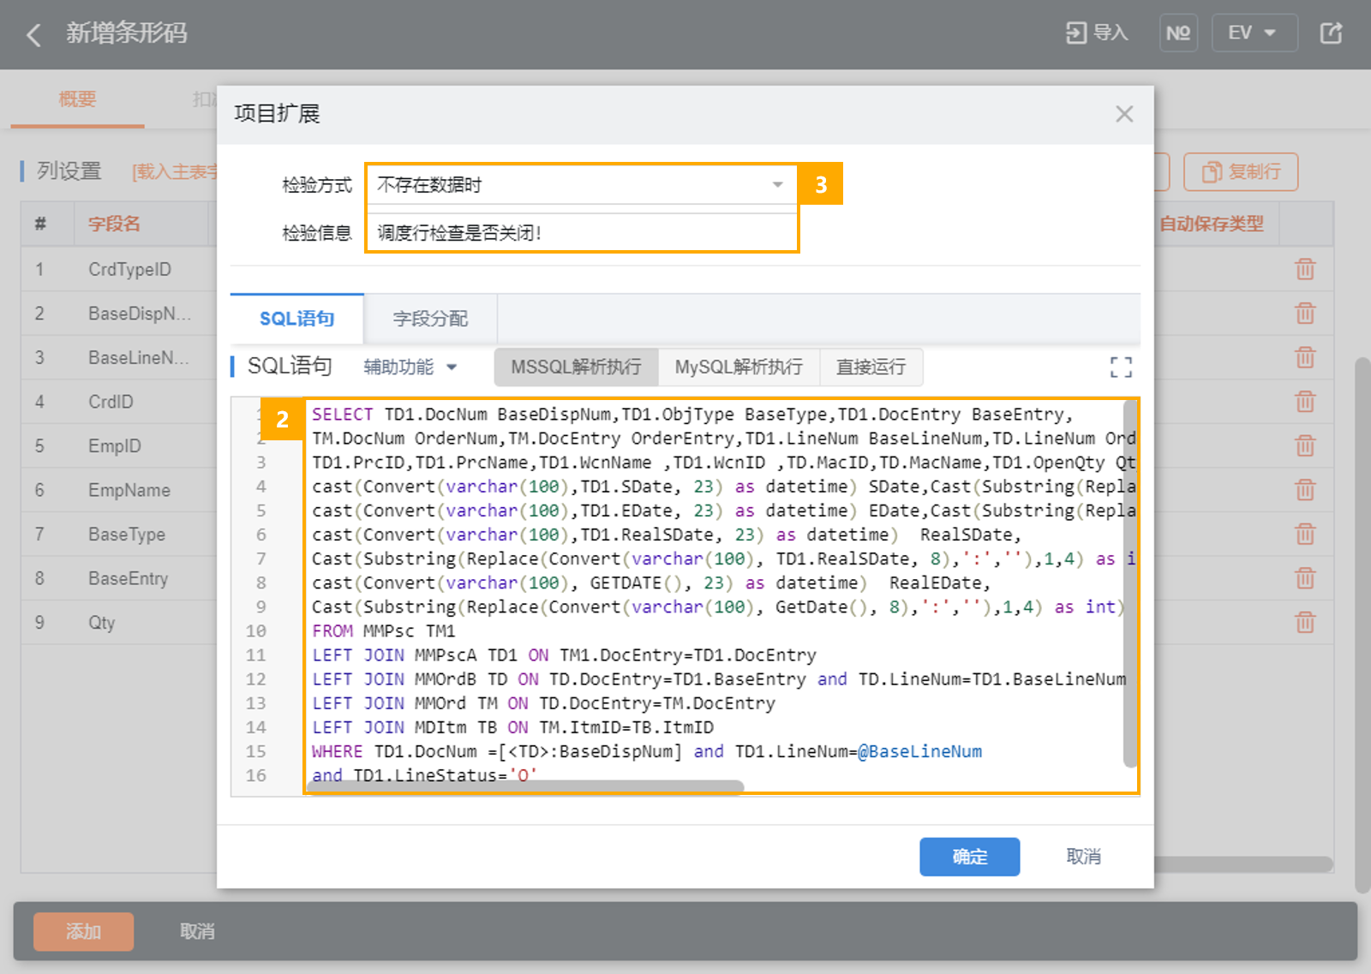Delete the EmpName row
Screen dimensions: 1371x974
[x=1304, y=490]
